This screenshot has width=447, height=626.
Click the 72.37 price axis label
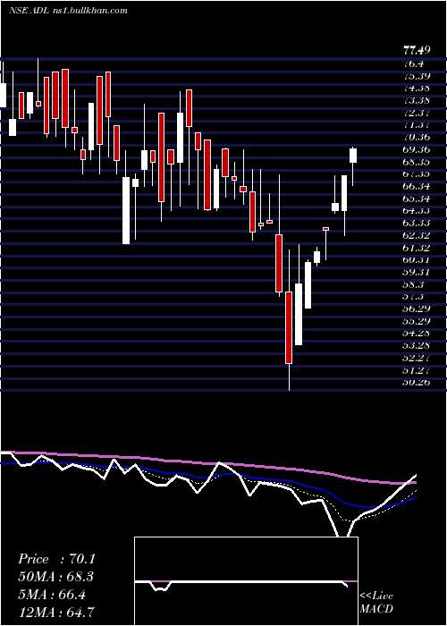(417, 113)
